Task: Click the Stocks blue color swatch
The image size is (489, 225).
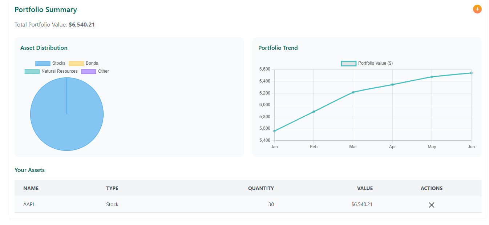Action: pyautogui.click(x=43, y=63)
